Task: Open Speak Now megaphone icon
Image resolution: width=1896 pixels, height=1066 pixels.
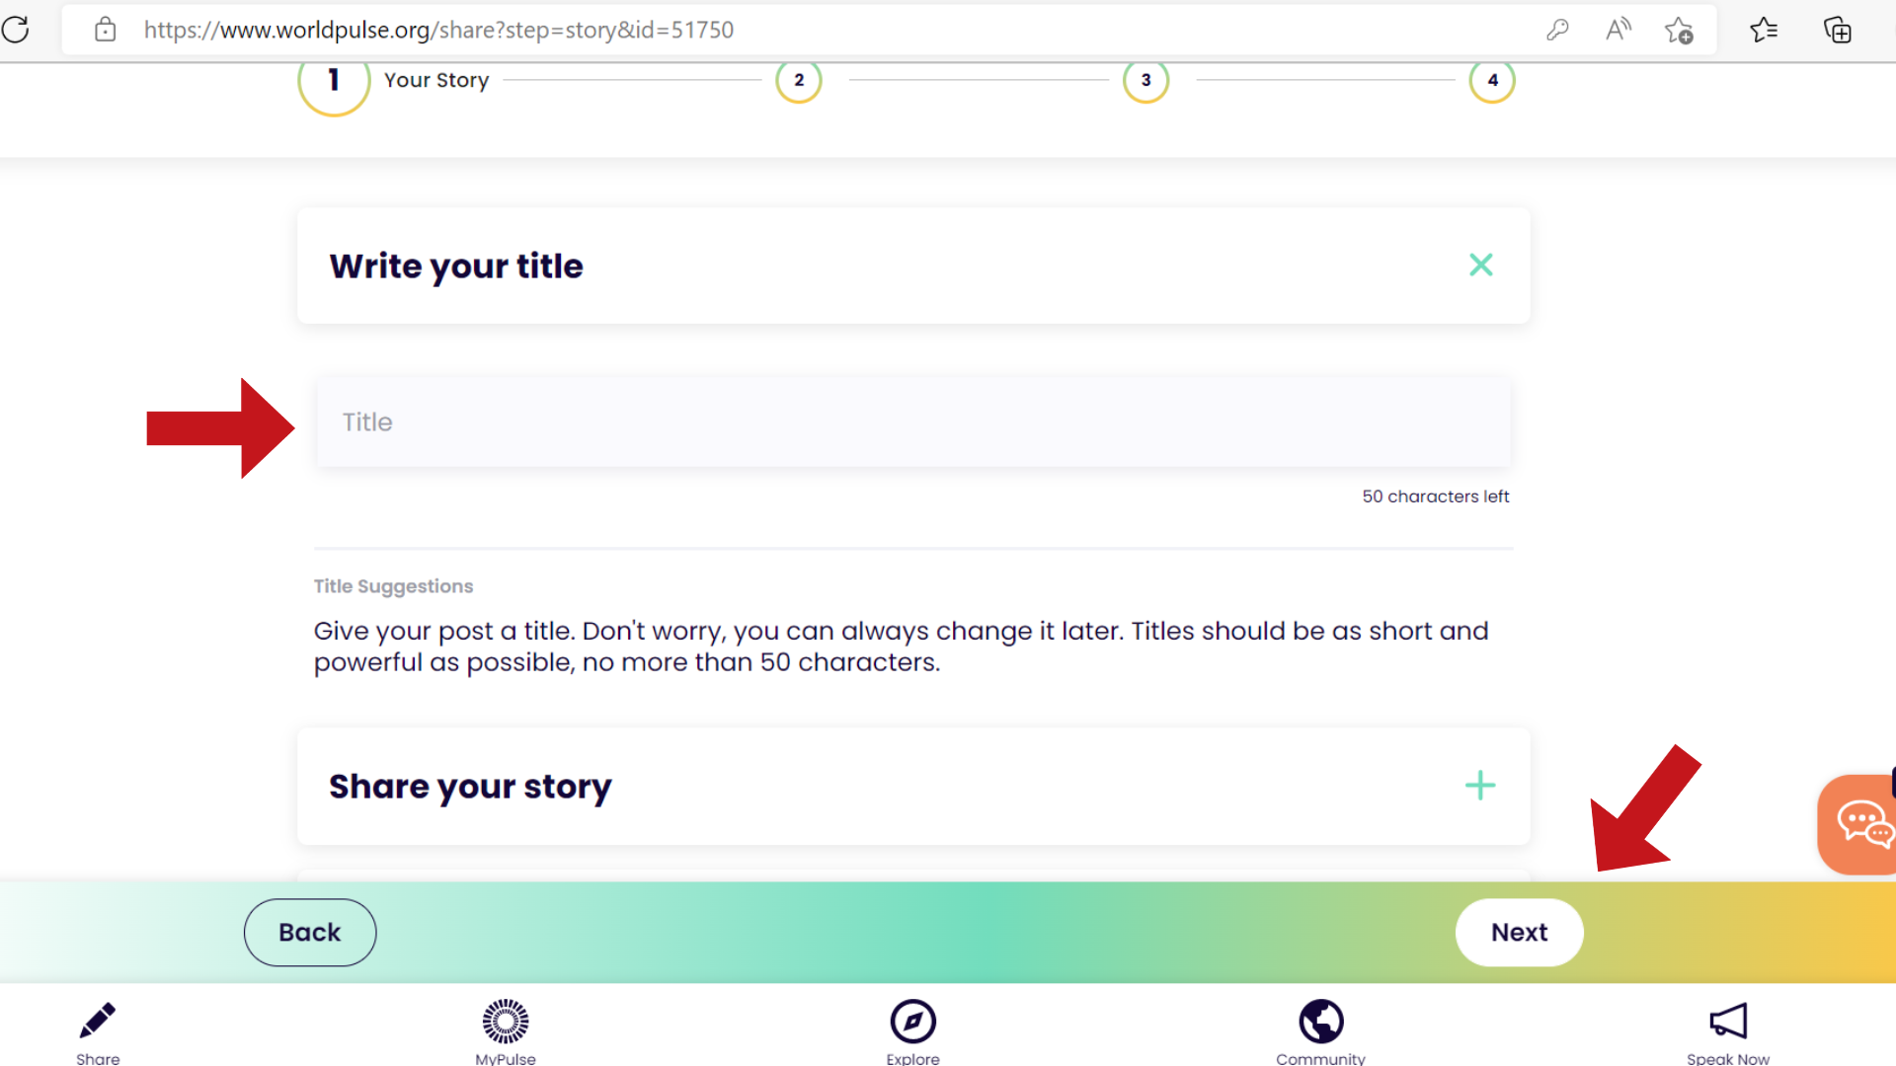Action: (1727, 1022)
